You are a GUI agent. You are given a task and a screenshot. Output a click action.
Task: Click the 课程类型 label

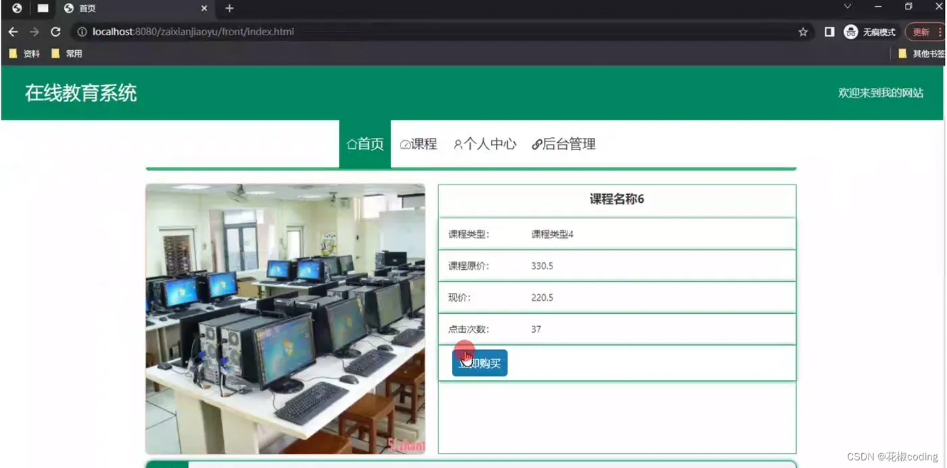(468, 234)
